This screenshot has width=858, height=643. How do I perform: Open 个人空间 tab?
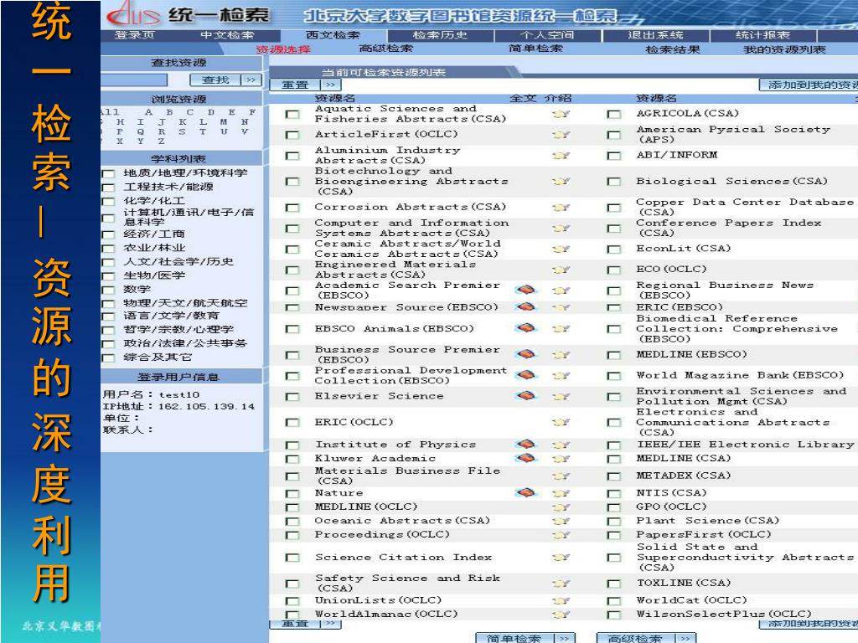point(547,35)
